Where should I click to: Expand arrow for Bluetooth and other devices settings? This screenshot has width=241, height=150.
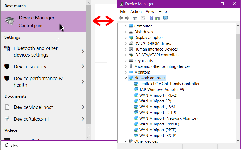pyautogui.click(x=83, y=51)
